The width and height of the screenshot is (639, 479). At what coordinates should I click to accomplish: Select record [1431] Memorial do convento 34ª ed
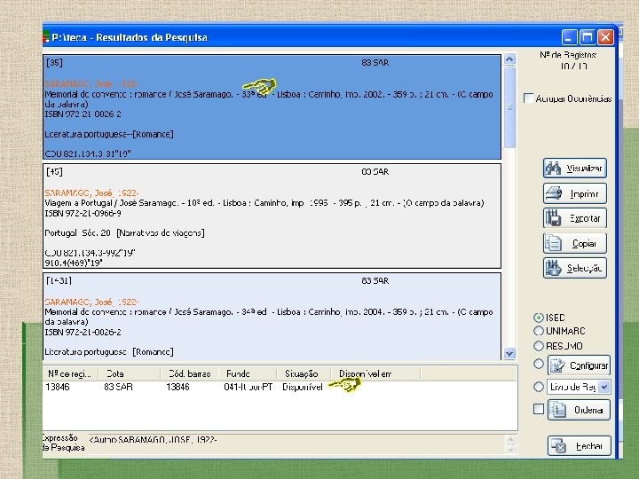tap(272, 317)
